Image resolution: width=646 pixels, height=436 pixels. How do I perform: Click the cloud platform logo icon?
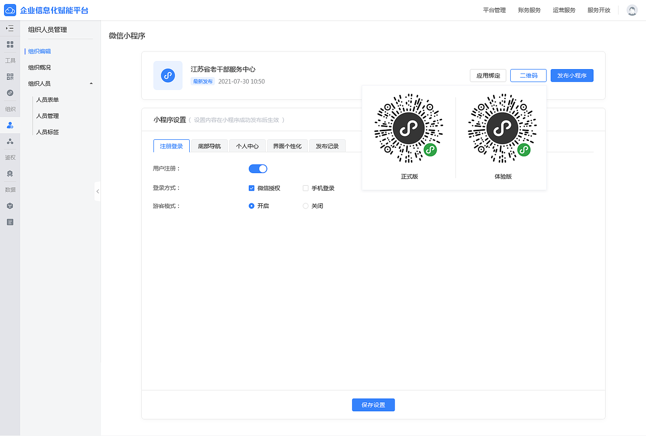pyautogui.click(x=10, y=10)
